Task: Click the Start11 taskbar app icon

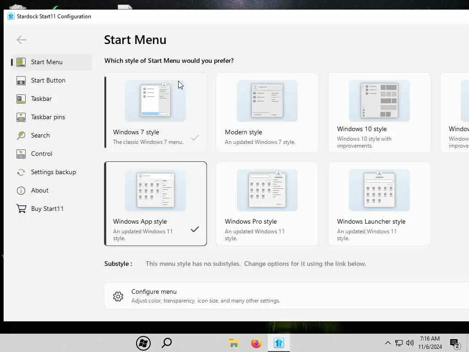Action: (279, 343)
